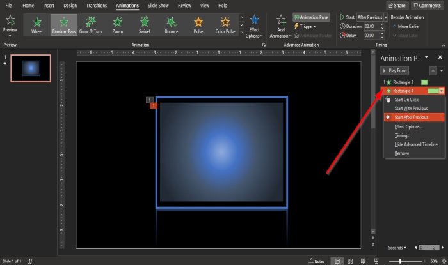Click Add Animation
This screenshot has width=448, height=265.
(x=280, y=27)
